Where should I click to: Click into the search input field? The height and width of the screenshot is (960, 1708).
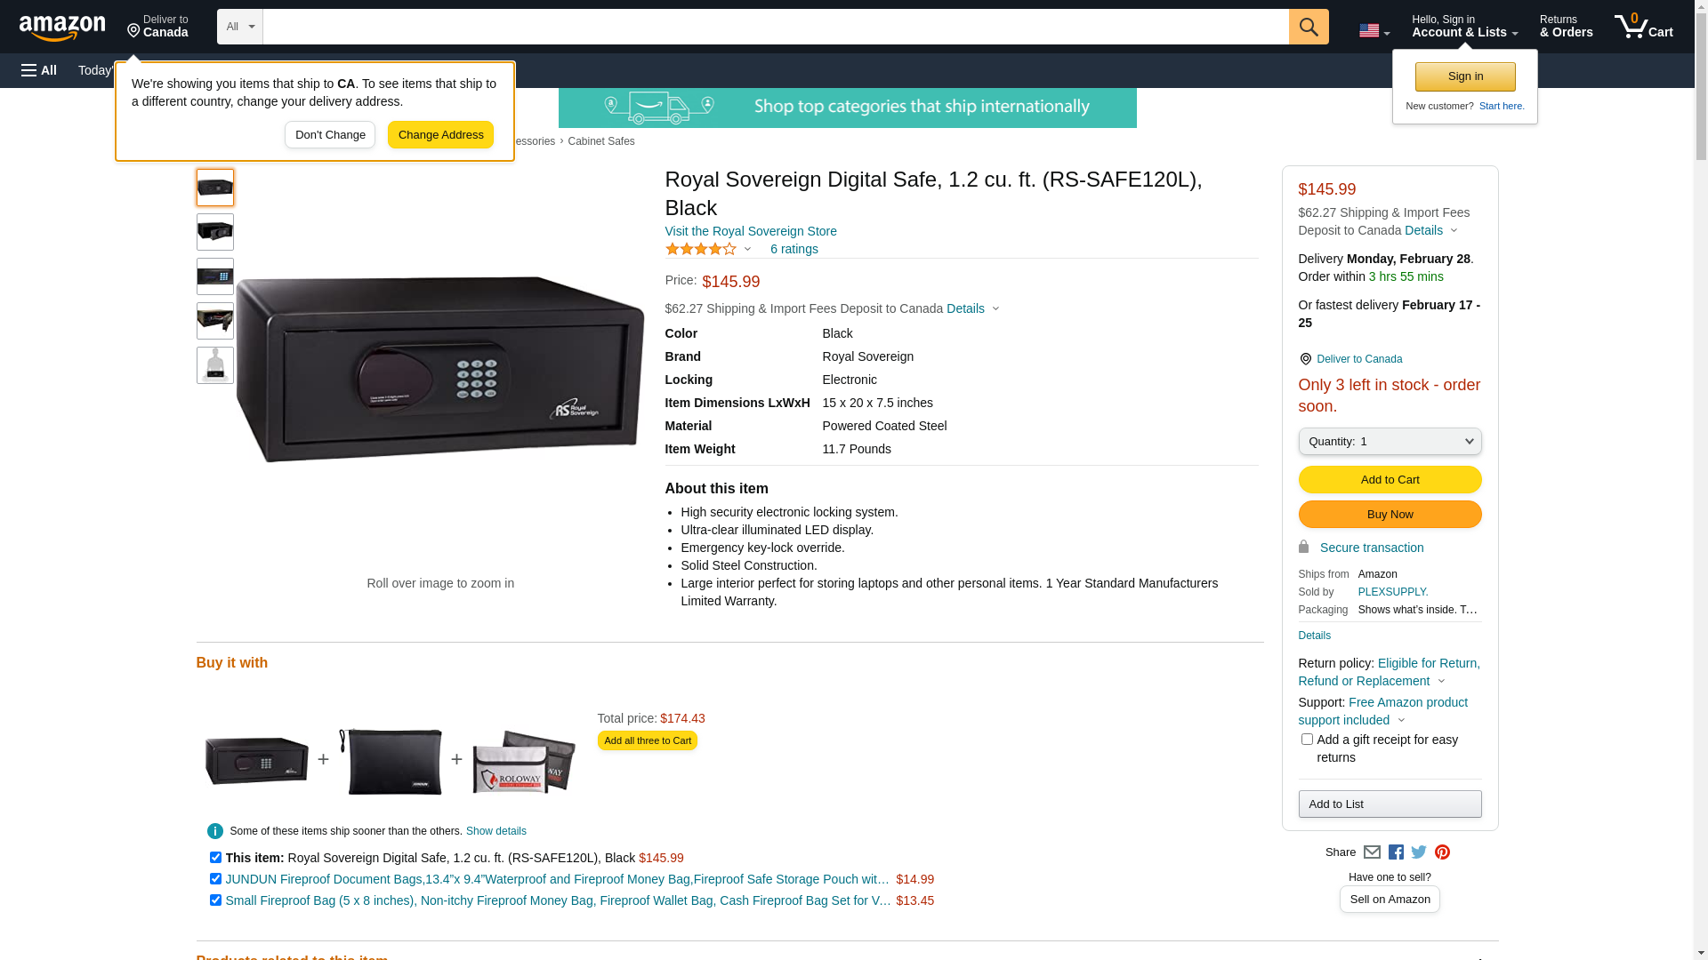pos(774,27)
